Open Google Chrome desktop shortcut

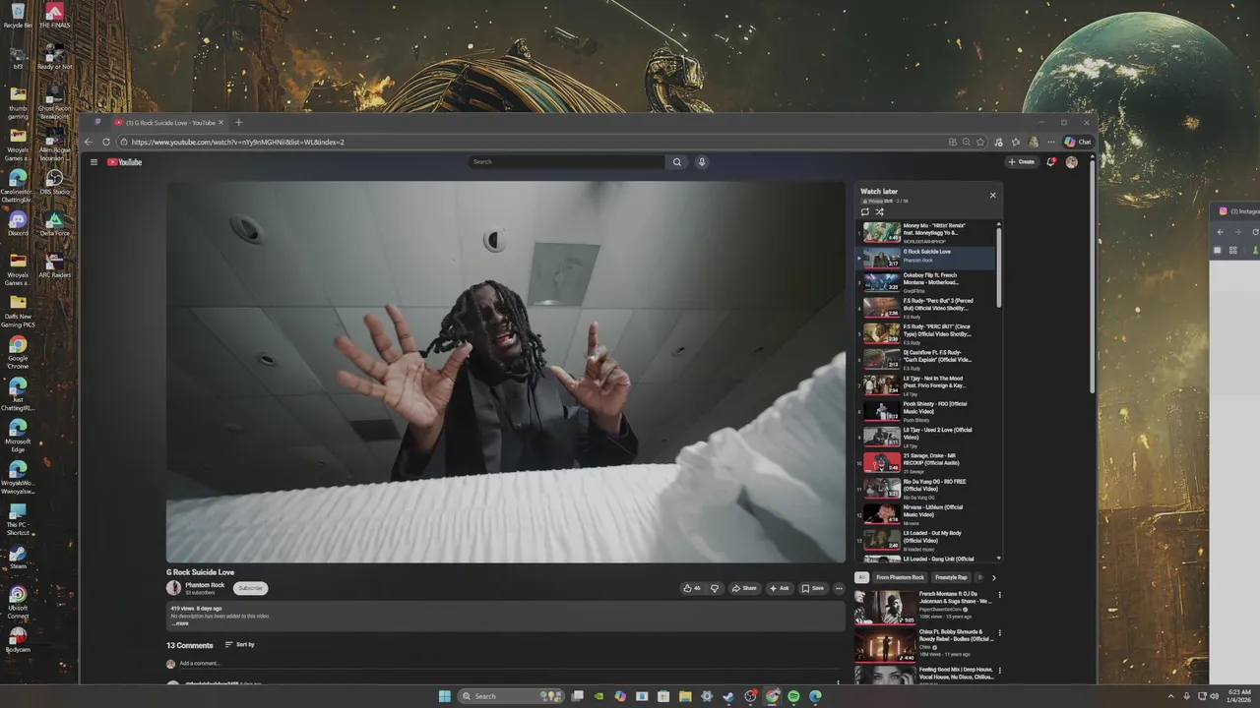pos(18,352)
